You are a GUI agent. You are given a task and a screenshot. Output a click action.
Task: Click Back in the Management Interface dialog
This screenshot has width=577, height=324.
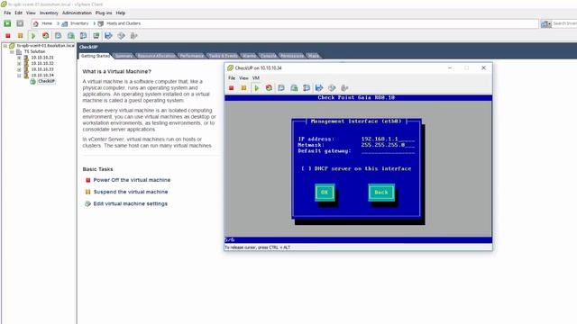click(x=381, y=192)
